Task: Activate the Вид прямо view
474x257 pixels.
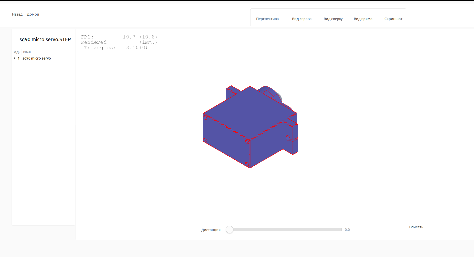Action: coord(363,19)
